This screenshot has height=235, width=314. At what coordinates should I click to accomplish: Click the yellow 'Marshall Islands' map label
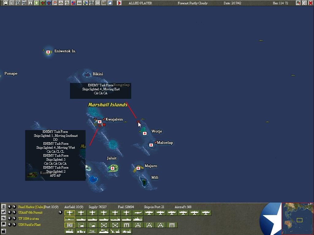click(108, 105)
